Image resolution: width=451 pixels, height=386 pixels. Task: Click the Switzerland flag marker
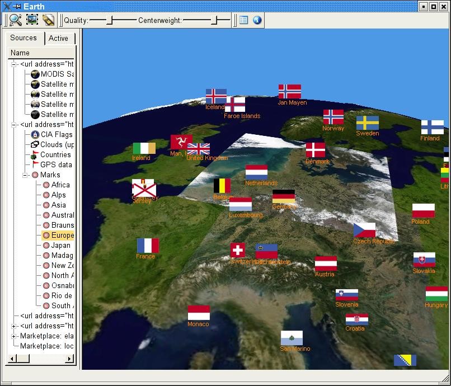click(x=238, y=250)
